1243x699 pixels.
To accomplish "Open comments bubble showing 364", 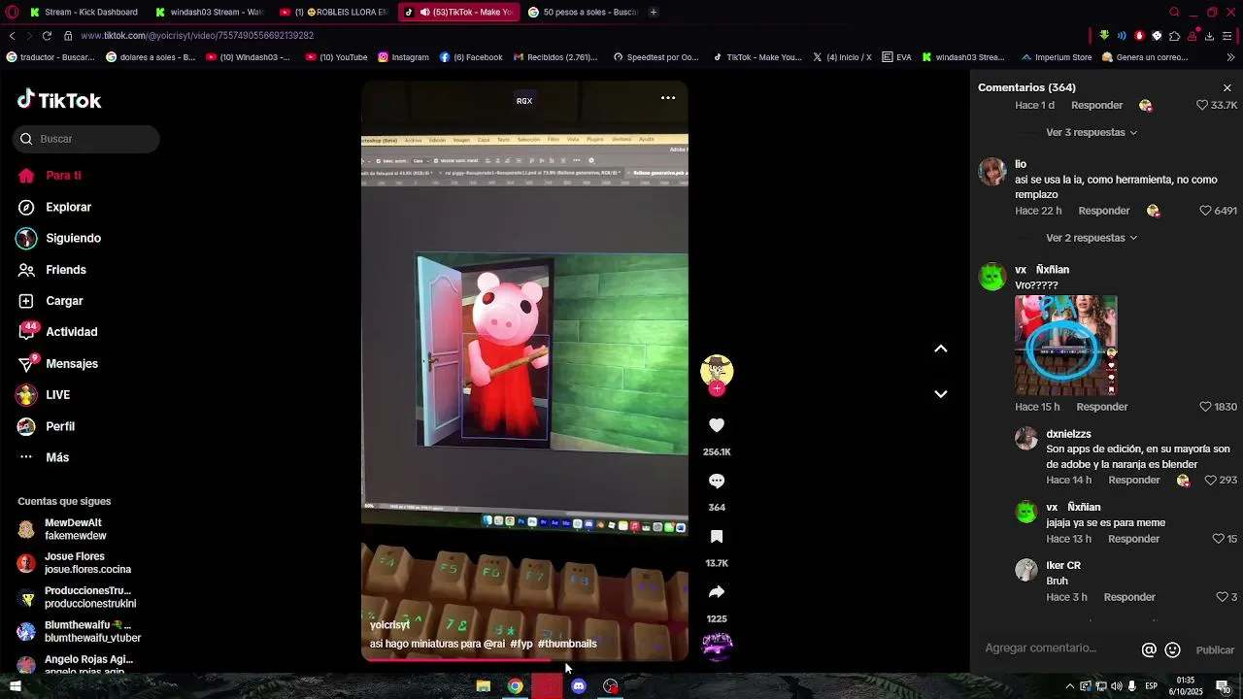I will (x=717, y=481).
